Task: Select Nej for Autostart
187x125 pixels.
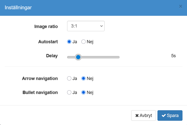Action: click(84, 42)
